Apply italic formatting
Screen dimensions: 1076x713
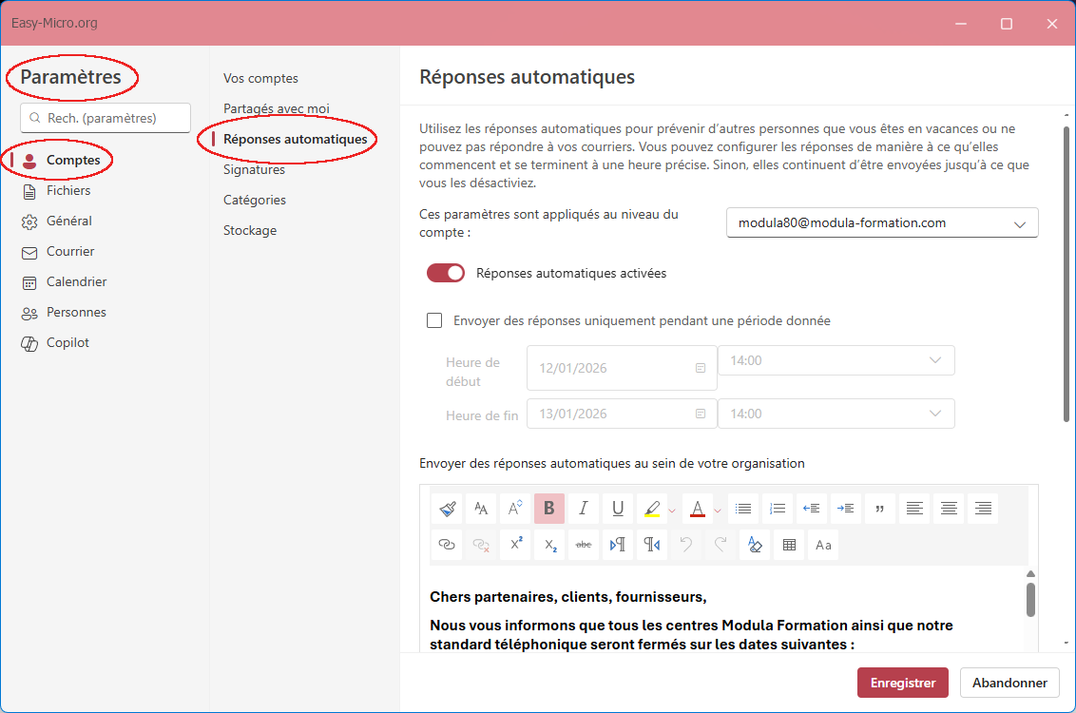pos(584,509)
